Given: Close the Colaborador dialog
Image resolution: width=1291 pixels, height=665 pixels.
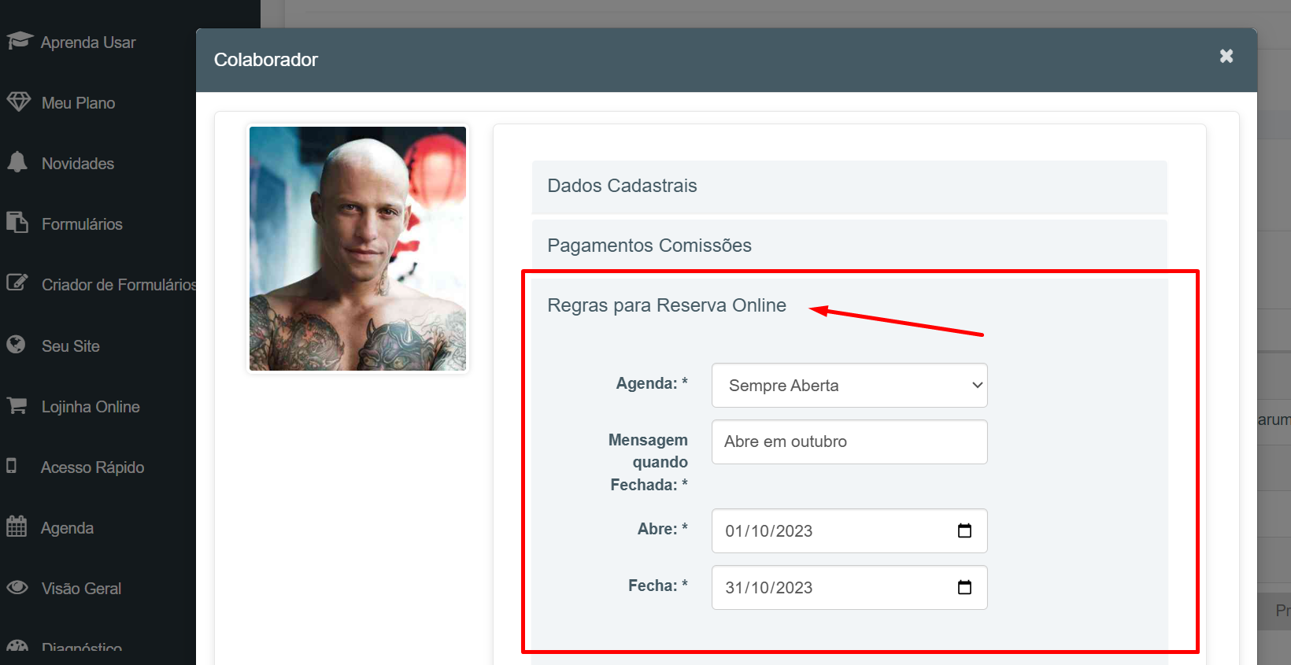Looking at the screenshot, I should tap(1226, 57).
